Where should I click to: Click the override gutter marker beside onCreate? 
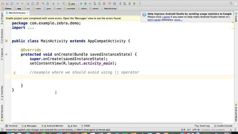(x=6, y=54)
